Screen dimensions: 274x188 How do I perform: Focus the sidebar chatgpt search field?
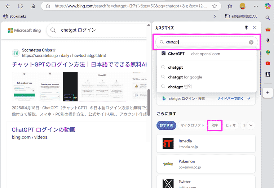207,42
